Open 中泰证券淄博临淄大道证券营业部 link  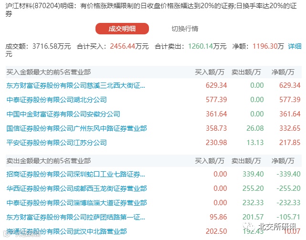(76, 203)
